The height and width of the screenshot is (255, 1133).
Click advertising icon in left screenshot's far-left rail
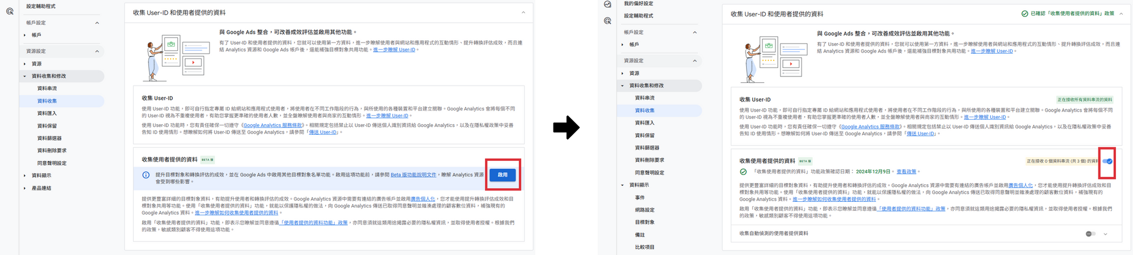[x=10, y=11]
